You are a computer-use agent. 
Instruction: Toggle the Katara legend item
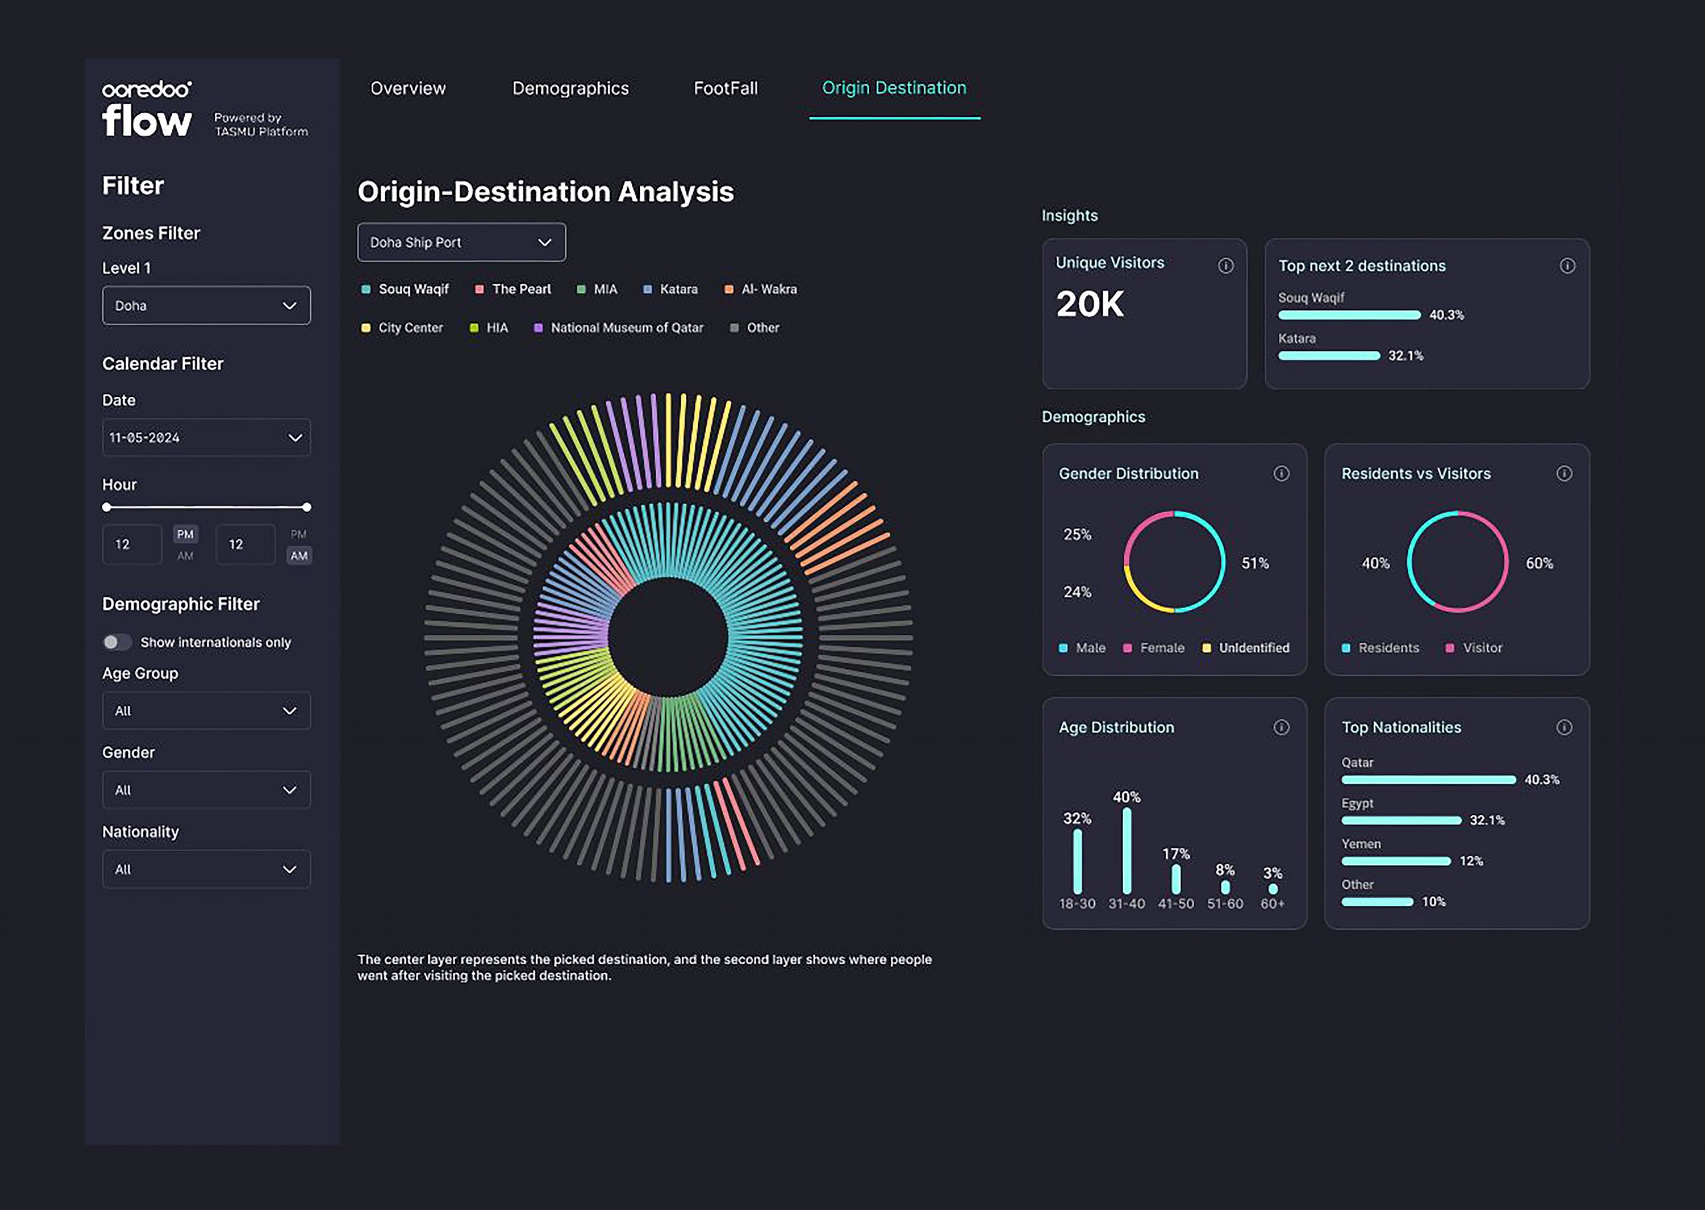pos(670,289)
